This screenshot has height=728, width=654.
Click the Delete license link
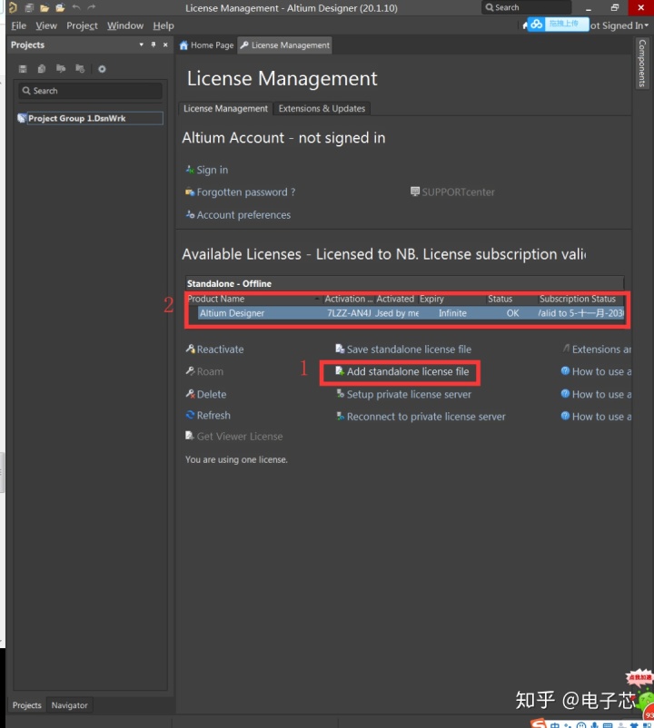pyautogui.click(x=212, y=394)
